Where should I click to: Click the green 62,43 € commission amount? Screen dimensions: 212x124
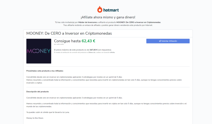coord(88,41)
